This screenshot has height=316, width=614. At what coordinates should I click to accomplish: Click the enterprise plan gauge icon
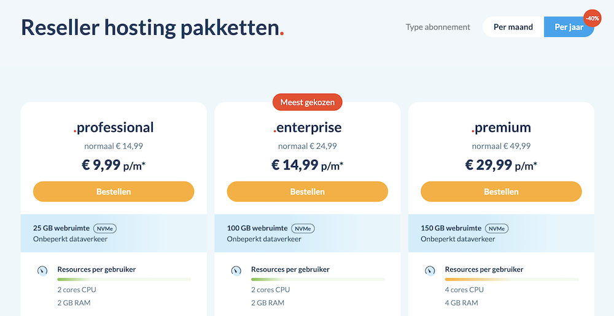236,270
